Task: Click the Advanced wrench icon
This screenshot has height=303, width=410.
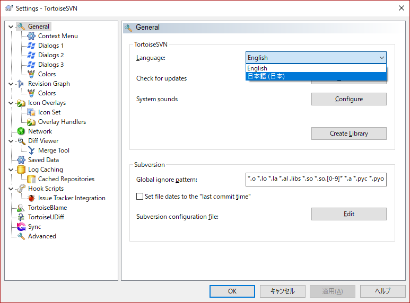Action: click(x=21, y=236)
